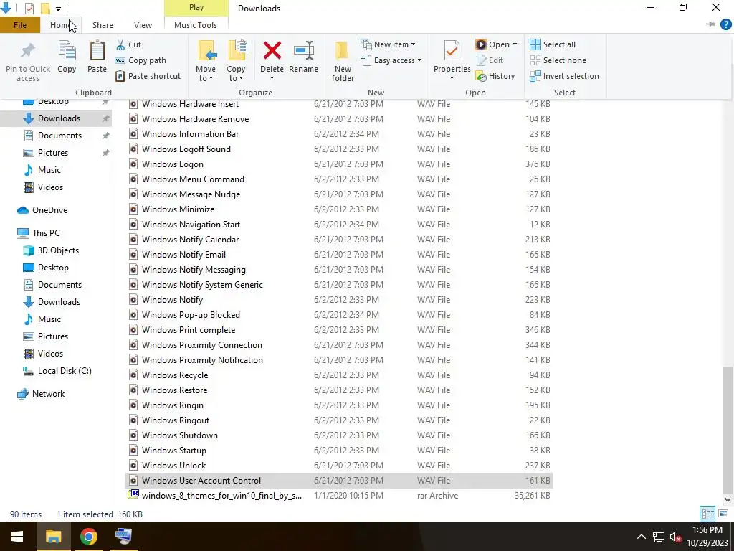Click the Paste clipboard button
This screenshot has width=734, height=551.
(97, 57)
